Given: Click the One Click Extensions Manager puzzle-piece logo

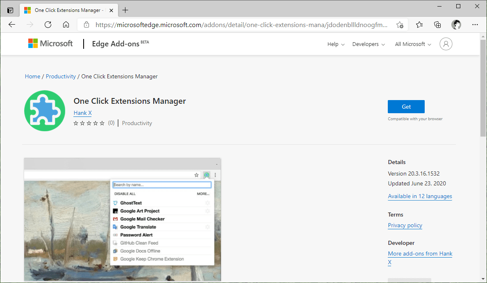Looking at the screenshot, I should point(44,110).
